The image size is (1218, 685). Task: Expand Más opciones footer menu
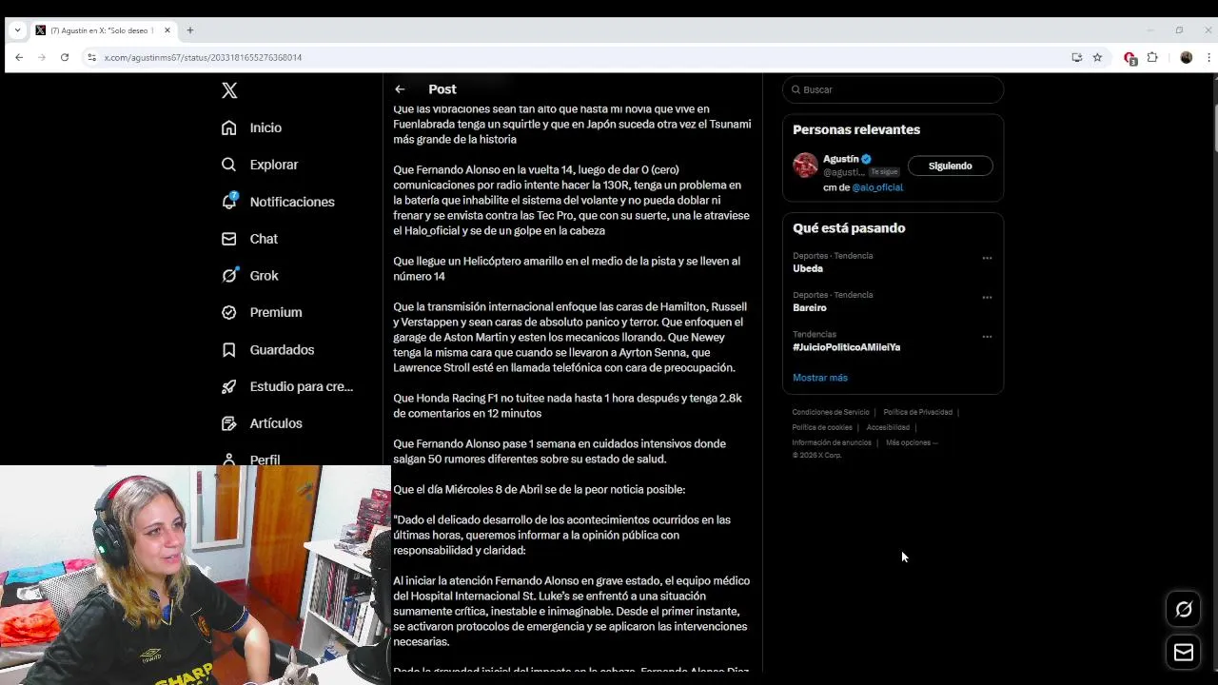[912, 442]
